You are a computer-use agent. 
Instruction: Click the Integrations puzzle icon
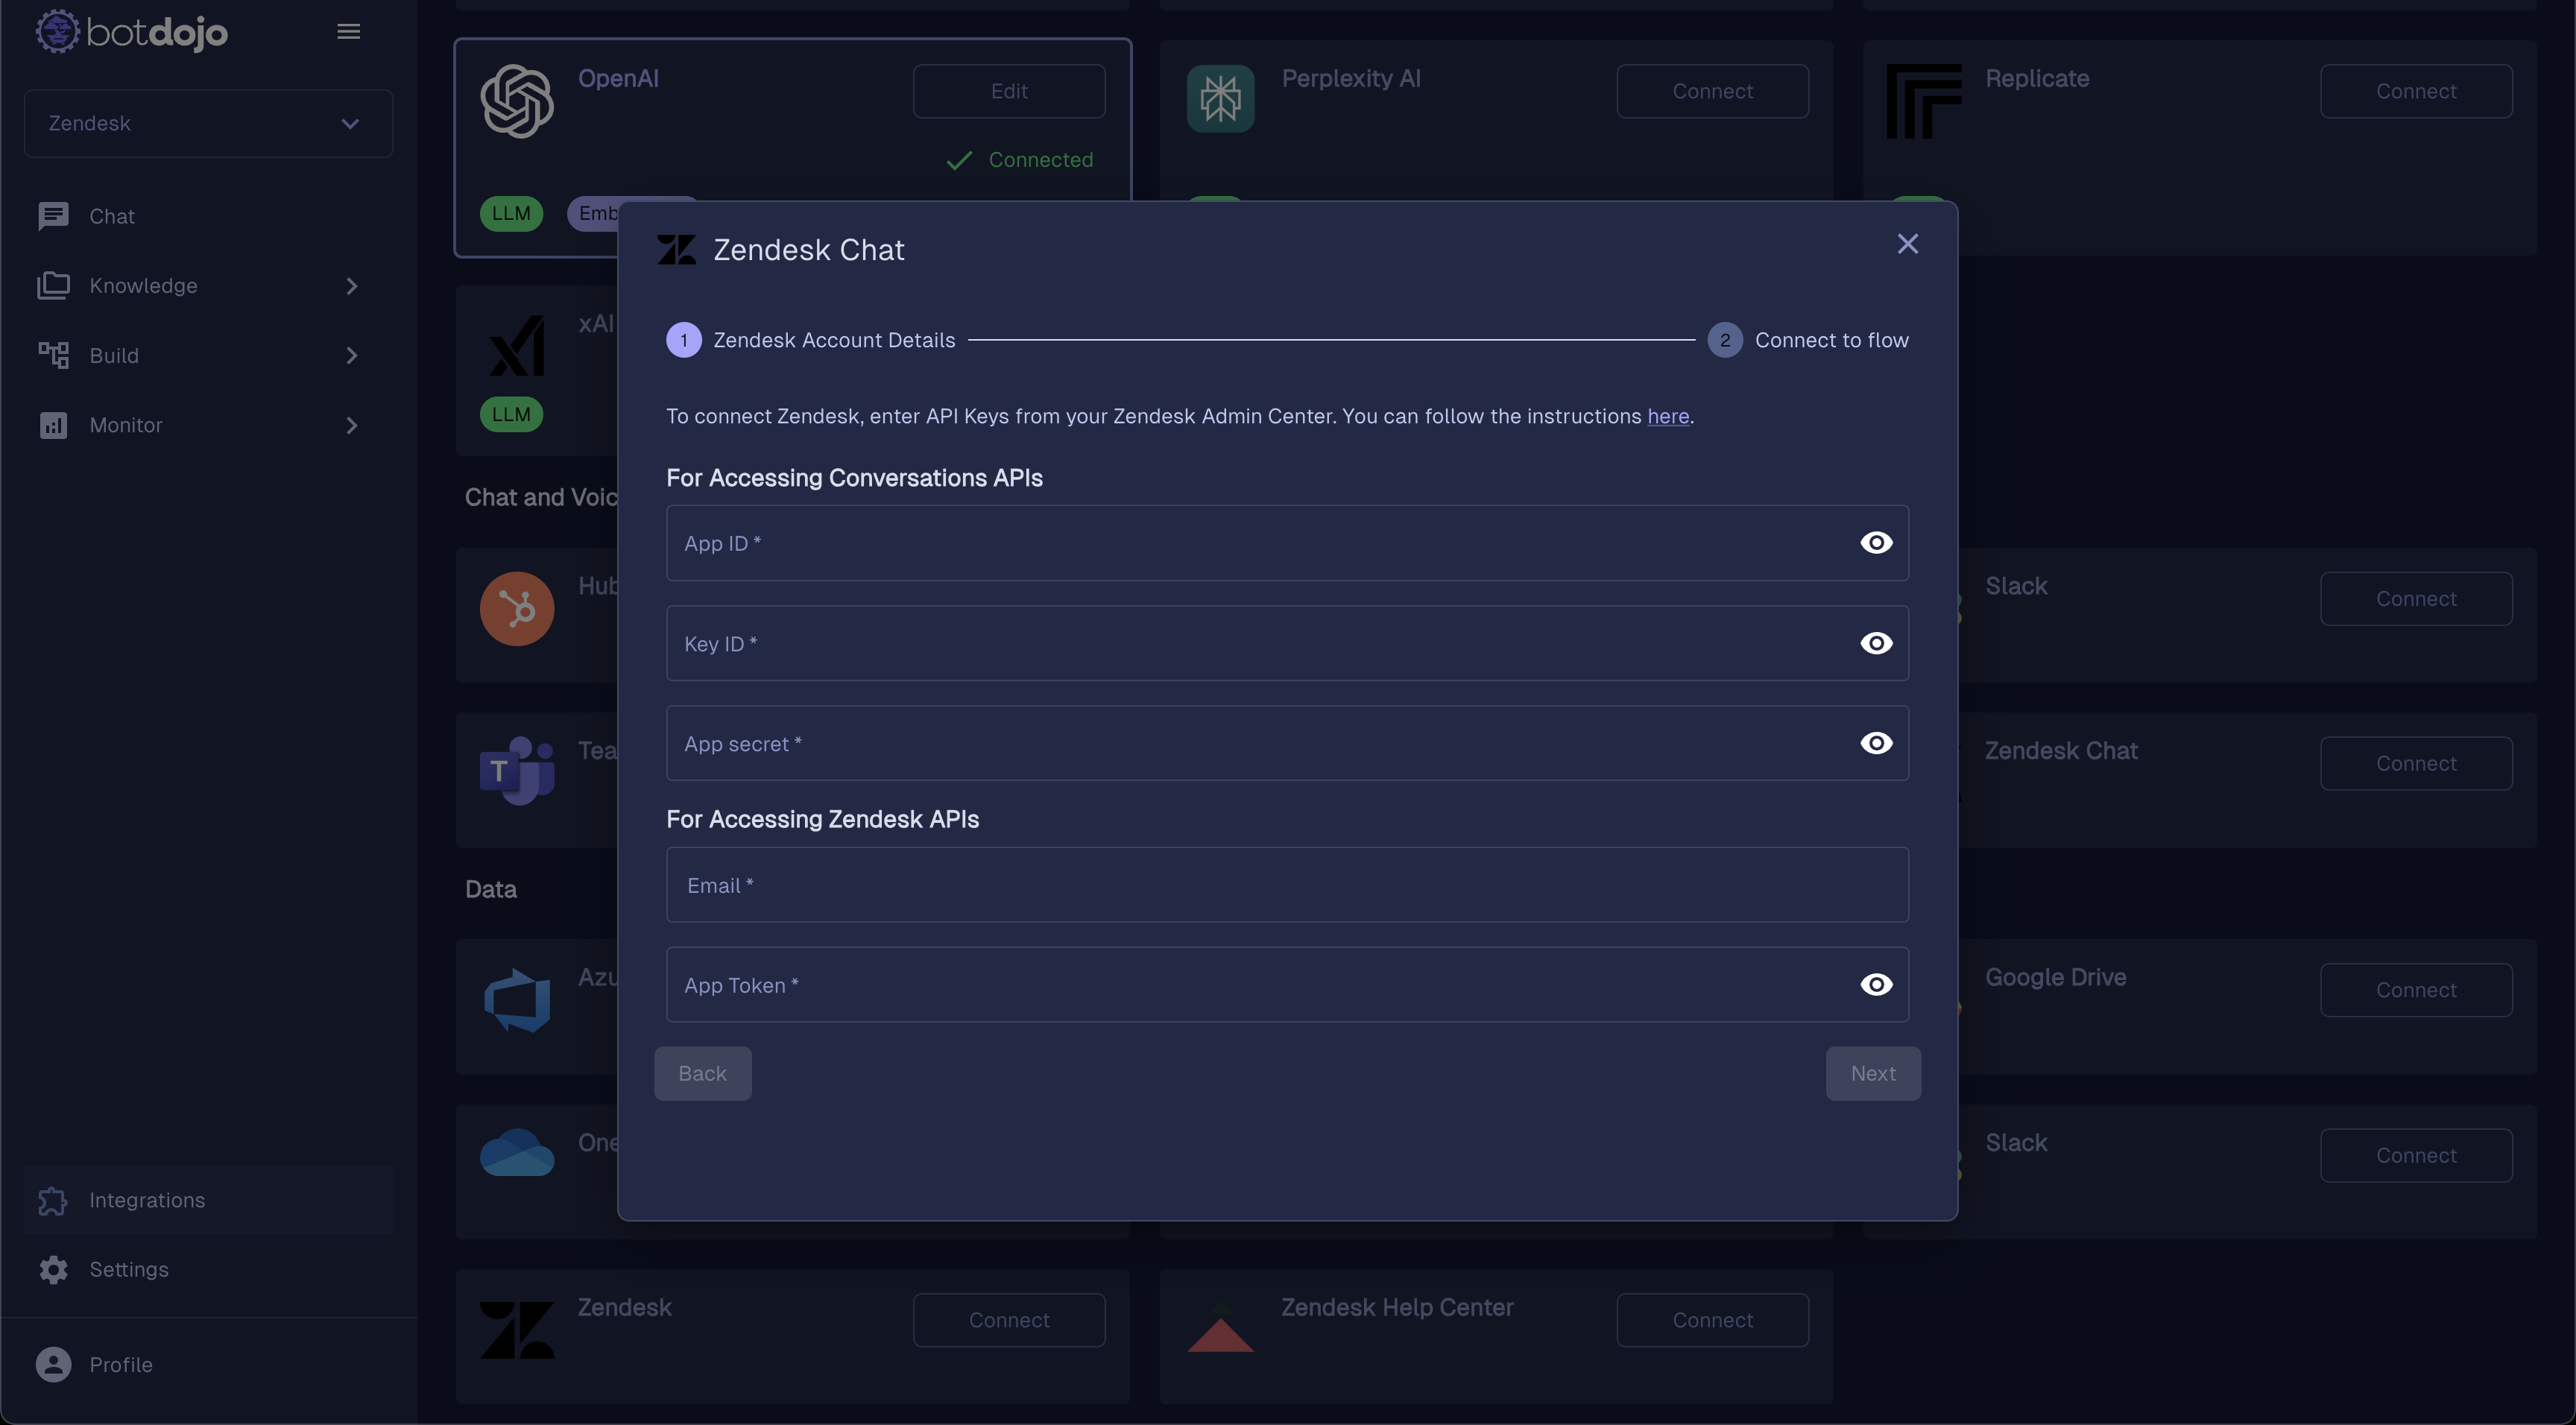coord(53,1200)
